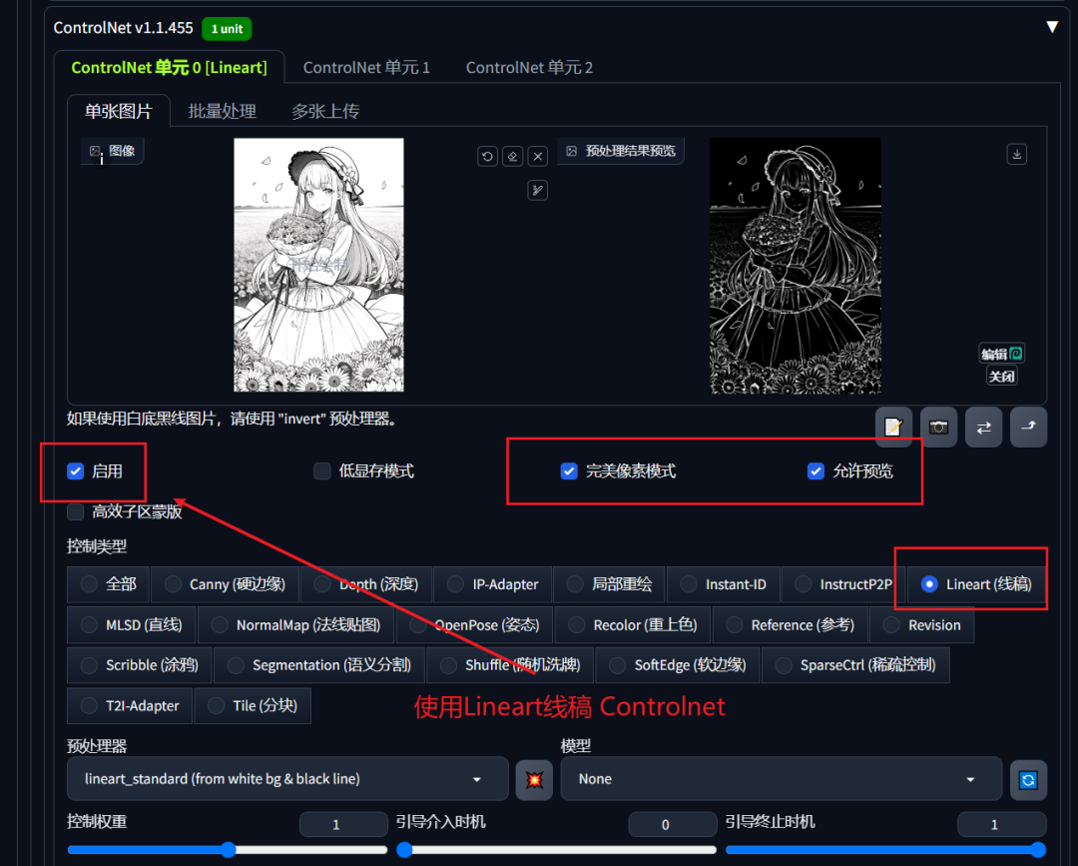
Task: Toggle the 启用 enable checkbox
Action: pyautogui.click(x=76, y=471)
